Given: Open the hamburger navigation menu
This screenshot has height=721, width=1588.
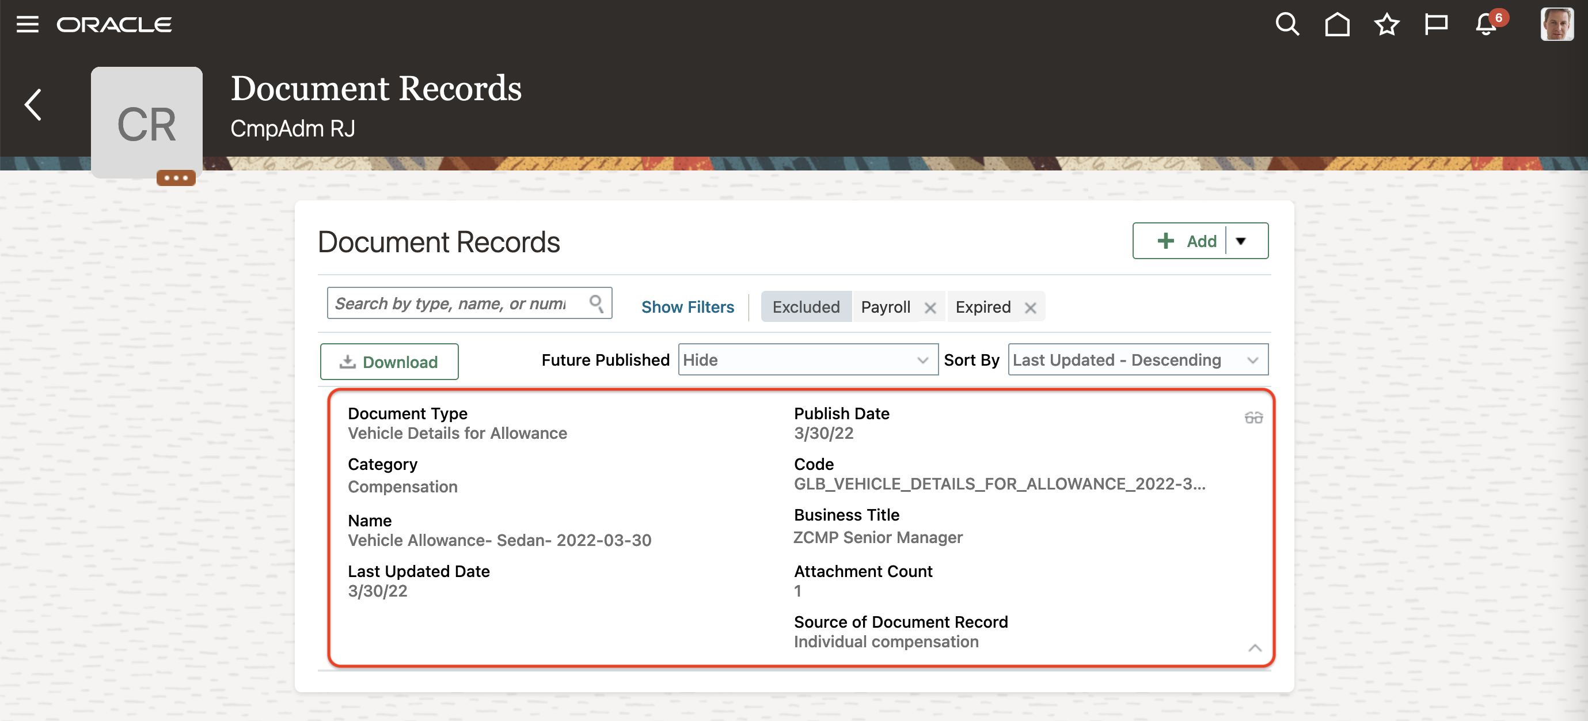Looking at the screenshot, I should (x=27, y=25).
